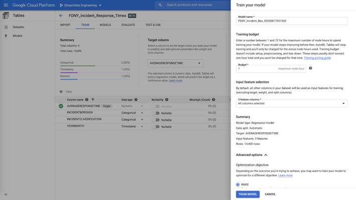This screenshot has width=356, height=200.
Task: Click the CANCEL button
Action: 270,194
